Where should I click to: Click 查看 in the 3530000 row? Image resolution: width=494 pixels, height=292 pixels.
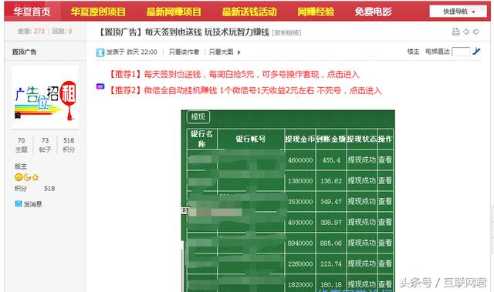point(385,202)
